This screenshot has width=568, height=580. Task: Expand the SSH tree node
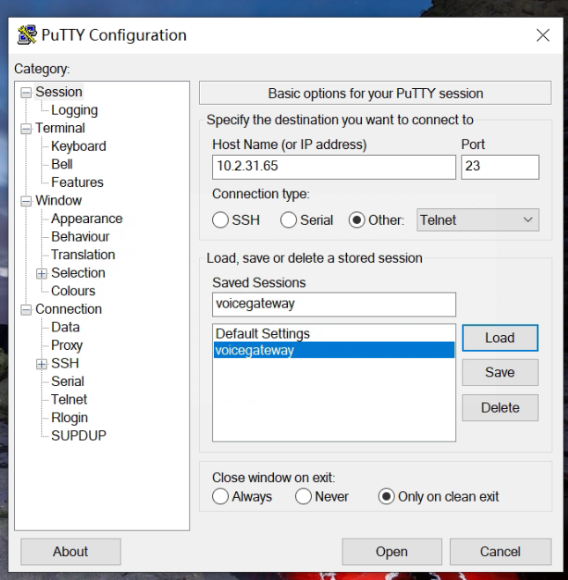[41, 364]
